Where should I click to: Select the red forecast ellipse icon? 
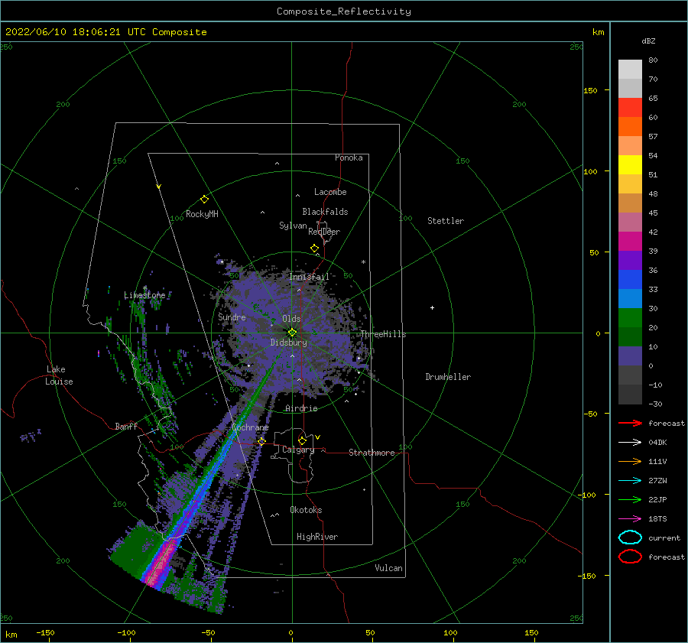click(630, 557)
